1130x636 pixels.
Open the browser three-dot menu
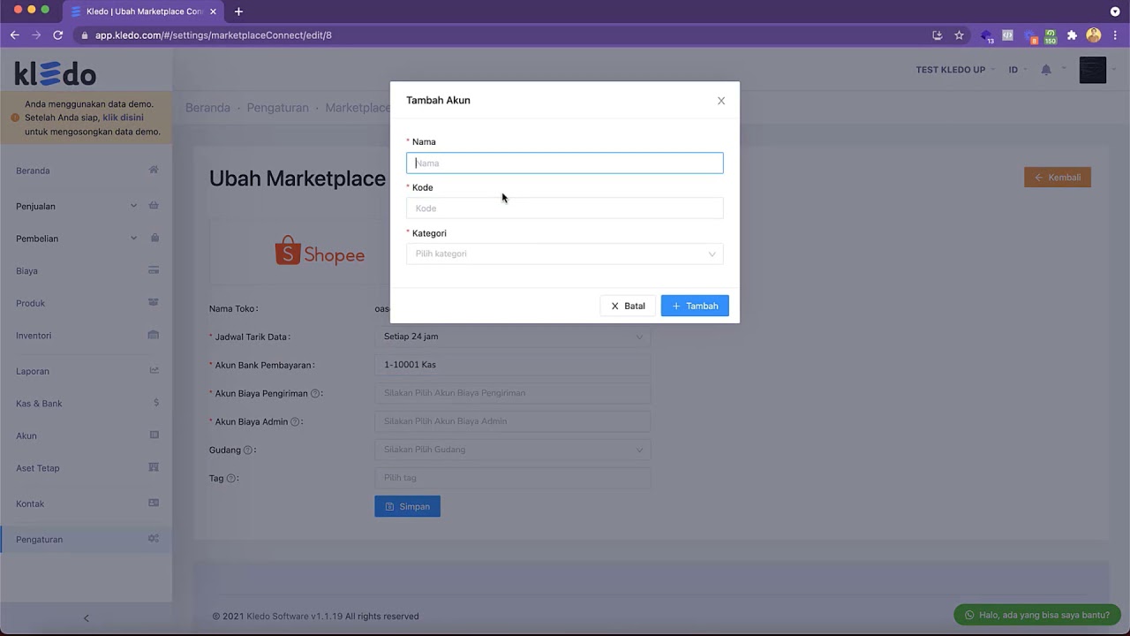1115,35
